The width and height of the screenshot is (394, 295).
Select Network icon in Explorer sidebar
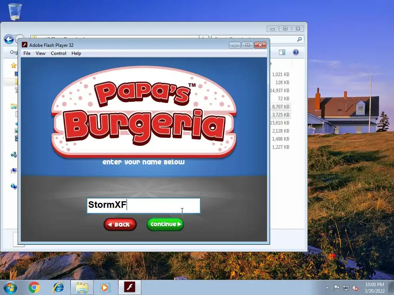coord(14,187)
